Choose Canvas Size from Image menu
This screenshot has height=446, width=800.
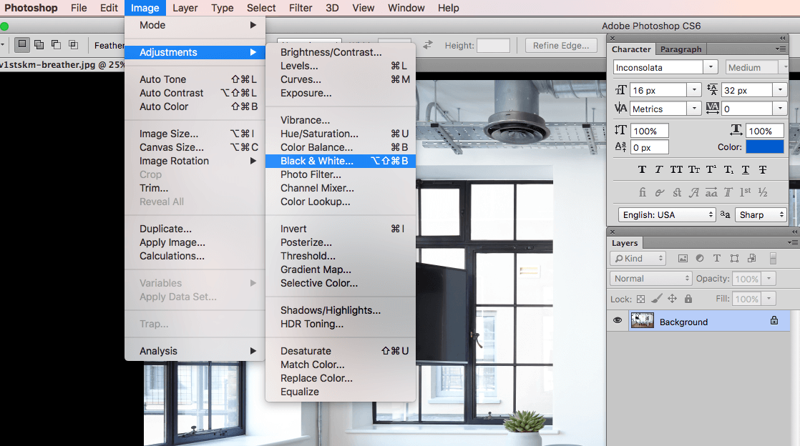point(195,147)
